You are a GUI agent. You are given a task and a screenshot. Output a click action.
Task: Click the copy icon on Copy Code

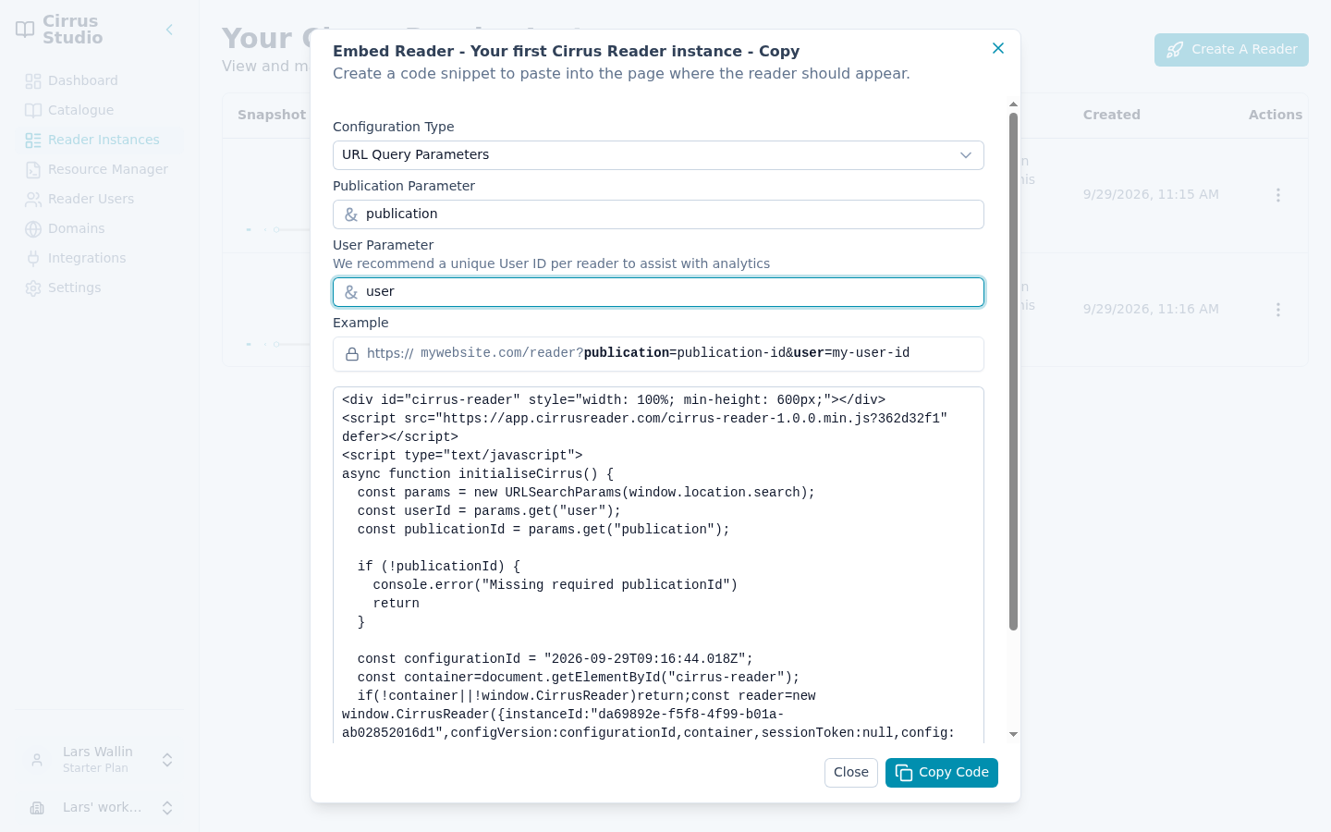point(904,773)
